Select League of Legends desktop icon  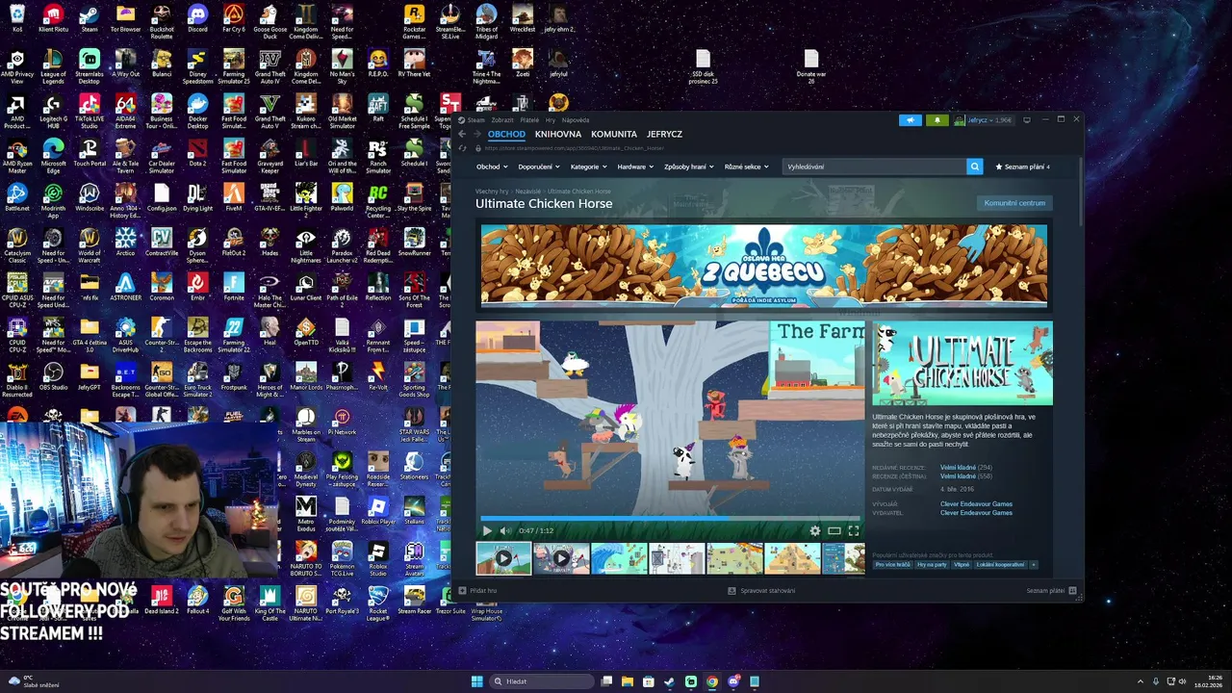[x=53, y=64]
